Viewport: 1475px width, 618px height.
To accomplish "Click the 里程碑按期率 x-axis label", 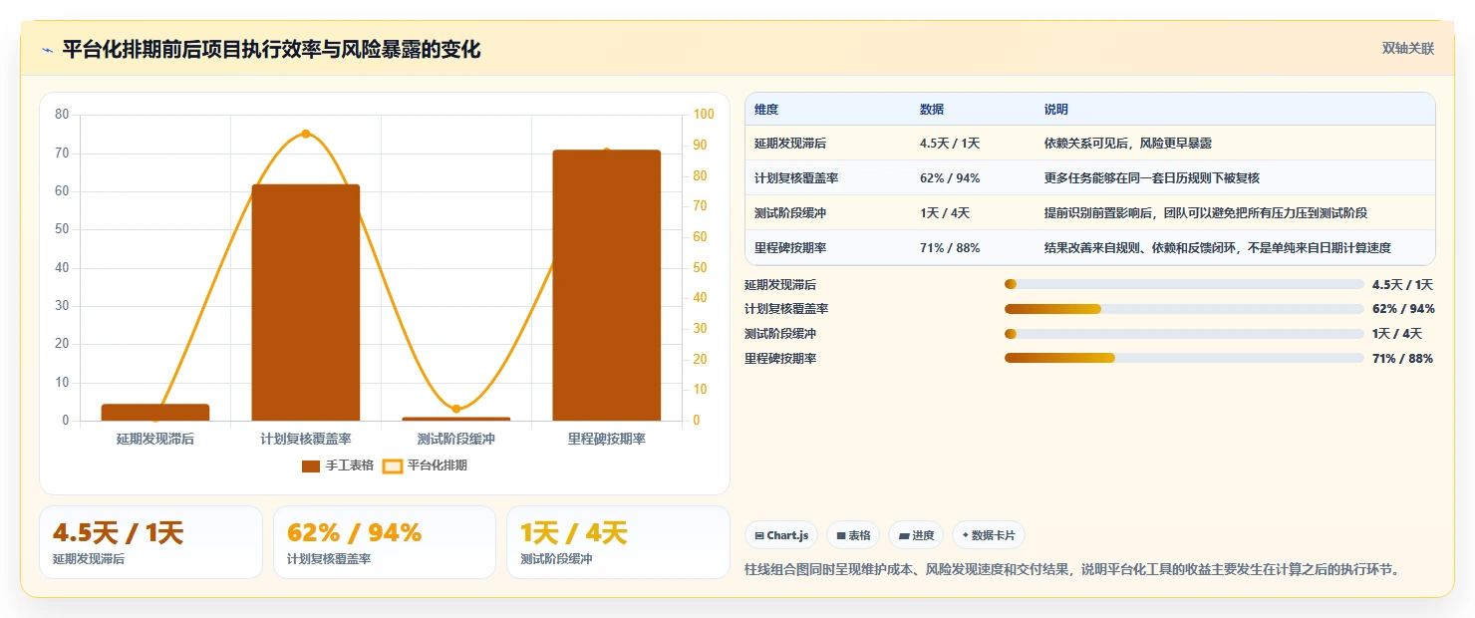I will (x=606, y=439).
